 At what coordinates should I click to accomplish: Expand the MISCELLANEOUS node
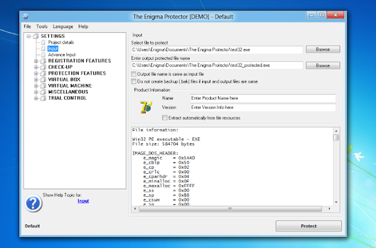tap(36, 92)
